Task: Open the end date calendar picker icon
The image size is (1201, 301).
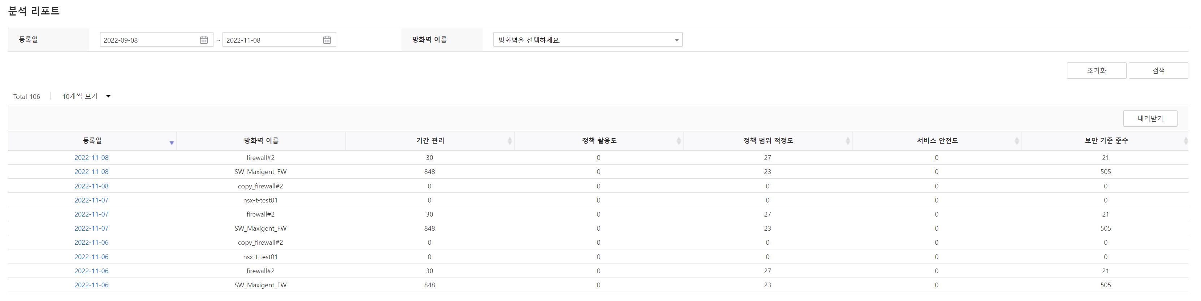Action: pyautogui.click(x=327, y=40)
